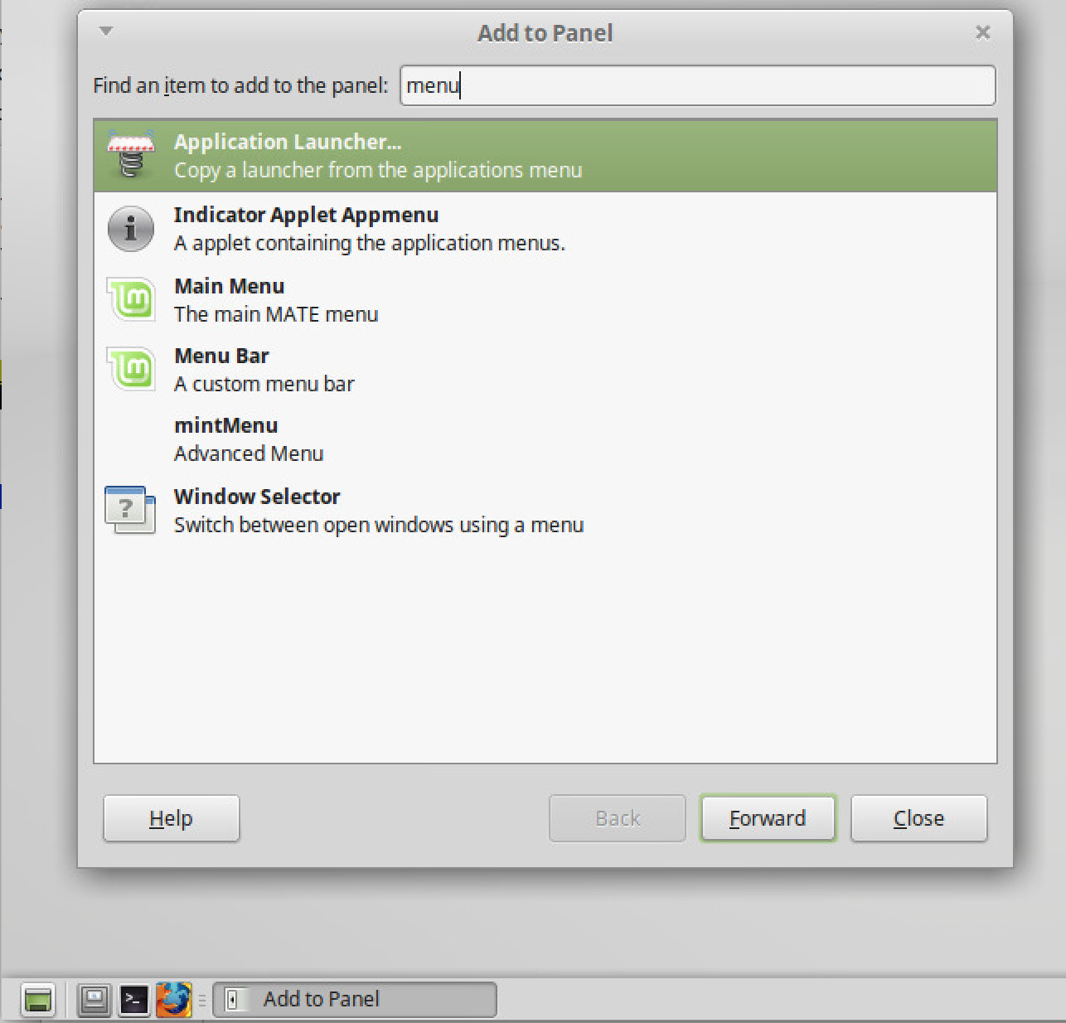1066x1023 pixels.
Task: Select the 'Window Selector' title text
Action: (x=257, y=497)
